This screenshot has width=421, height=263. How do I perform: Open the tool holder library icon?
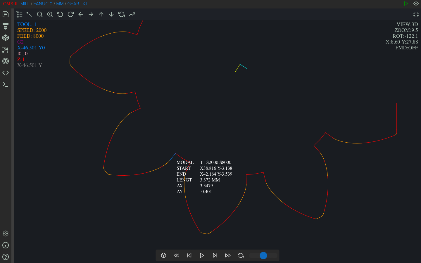[6, 26]
